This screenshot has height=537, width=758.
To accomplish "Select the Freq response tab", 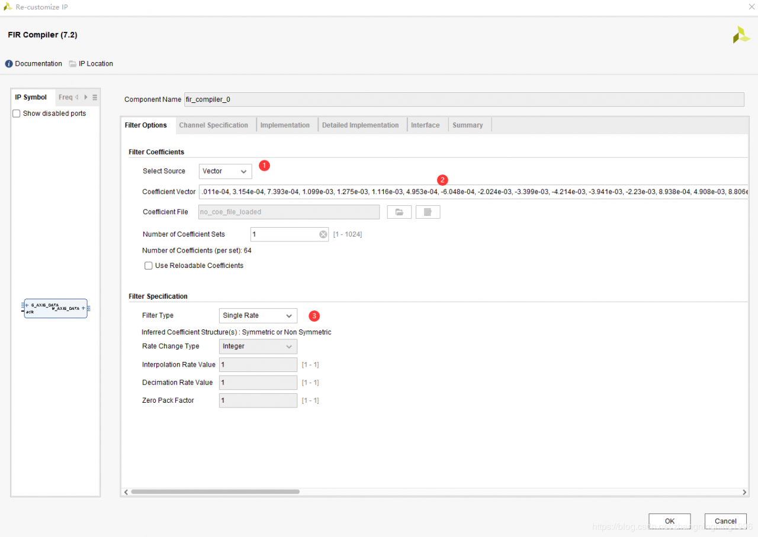I will tap(65, 98).
